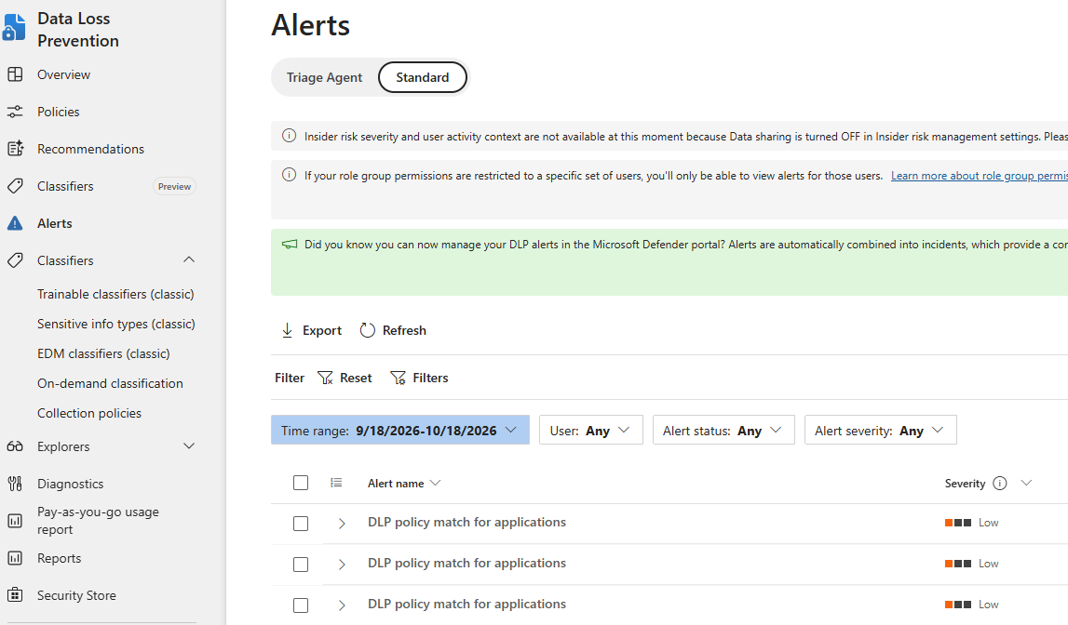Open the Alert status: Any dropdown

(x=723, y=430)
